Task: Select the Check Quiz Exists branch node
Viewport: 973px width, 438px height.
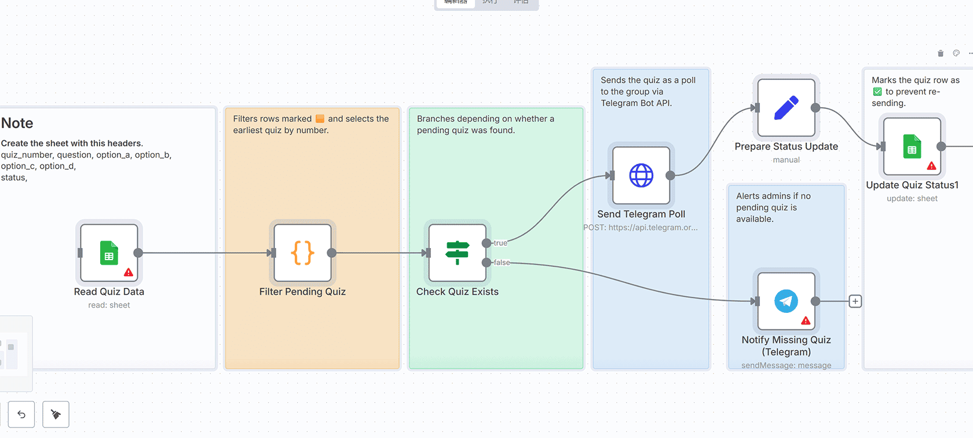Action: [x=457, y=253]
